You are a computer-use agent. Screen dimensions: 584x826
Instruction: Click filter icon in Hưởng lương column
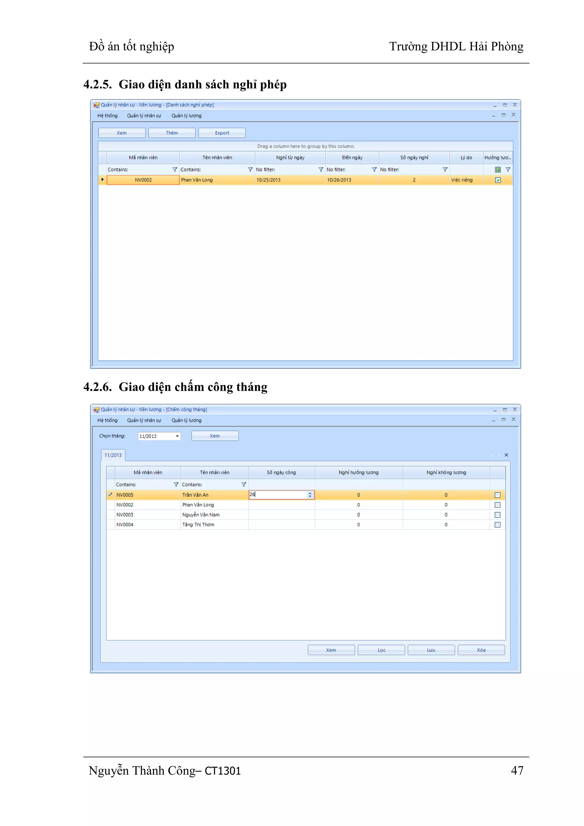508,169
